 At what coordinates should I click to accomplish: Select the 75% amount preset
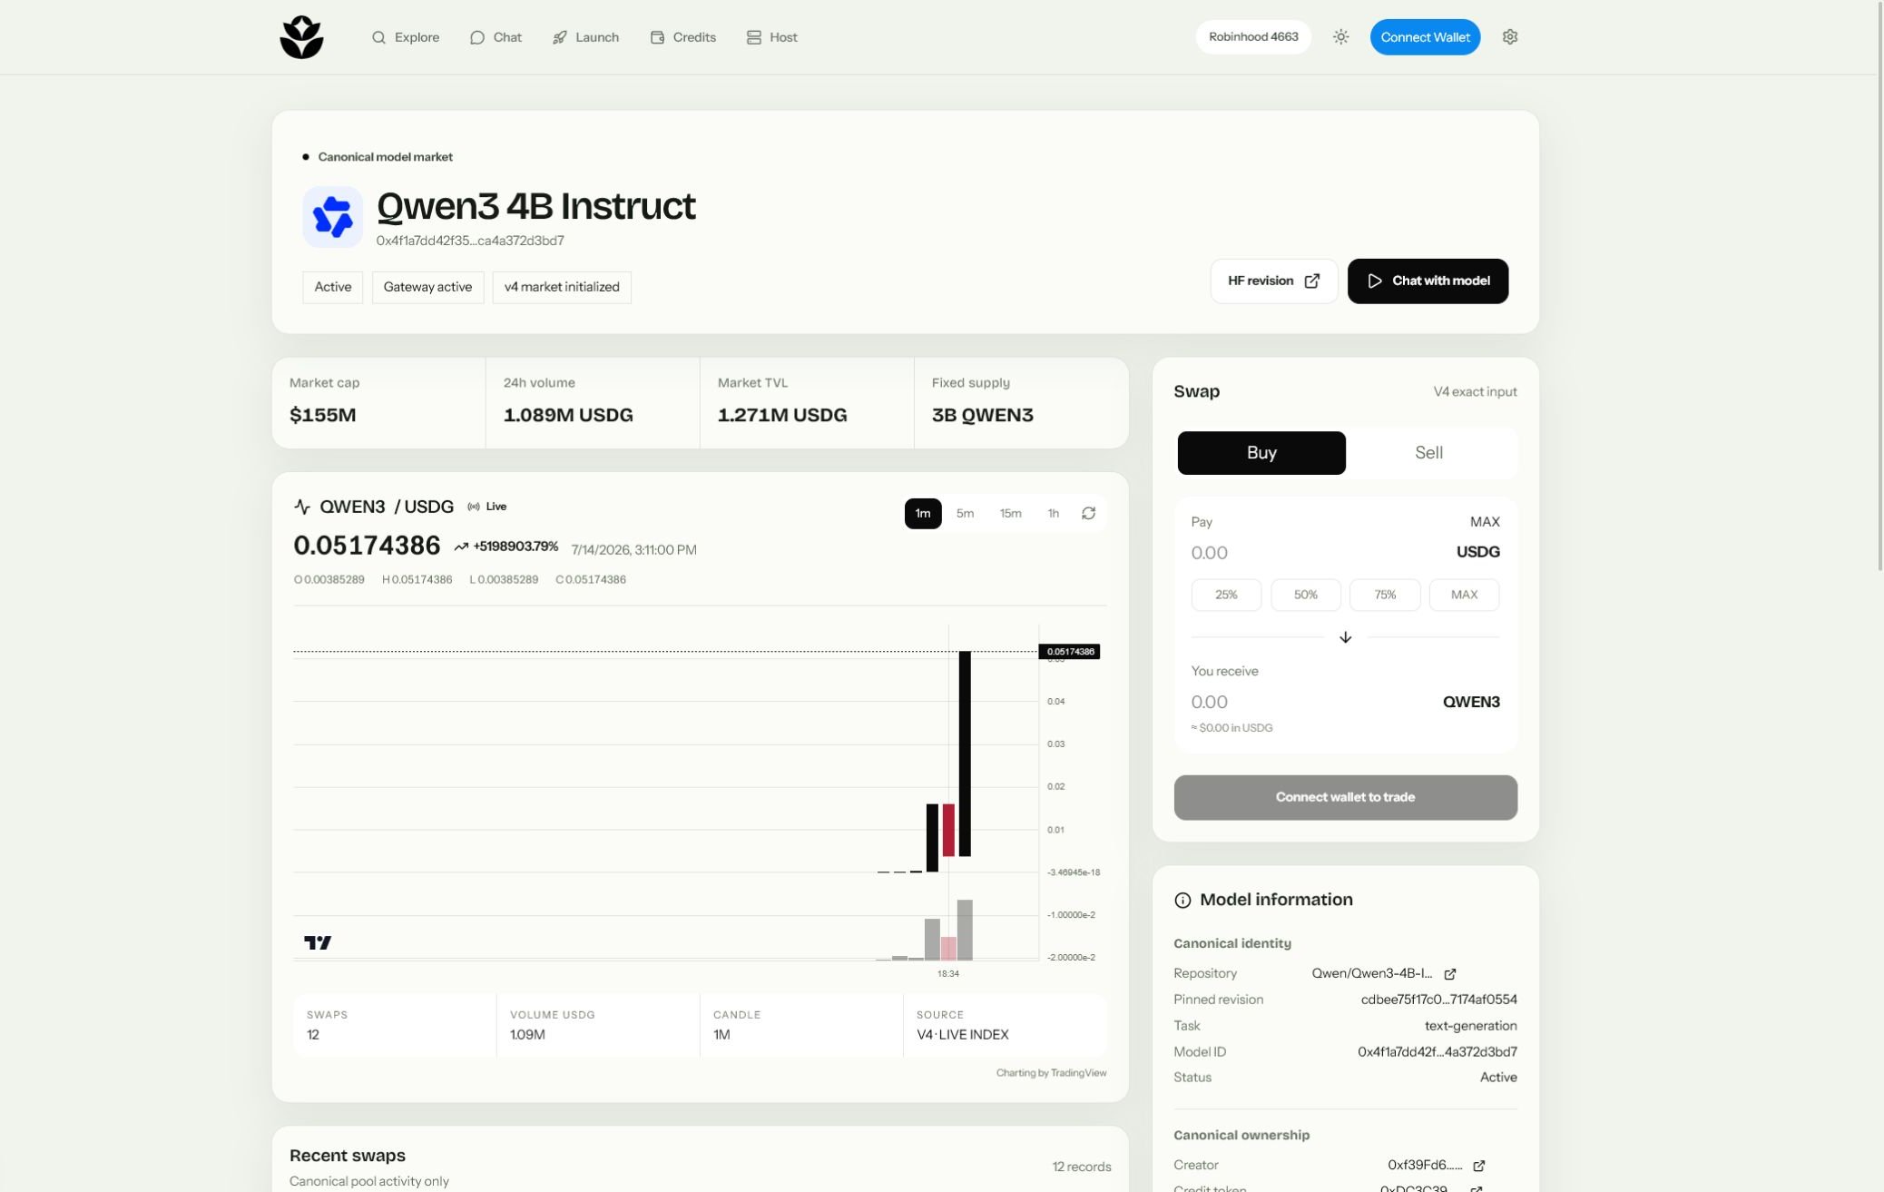[x=1385, y=596]
